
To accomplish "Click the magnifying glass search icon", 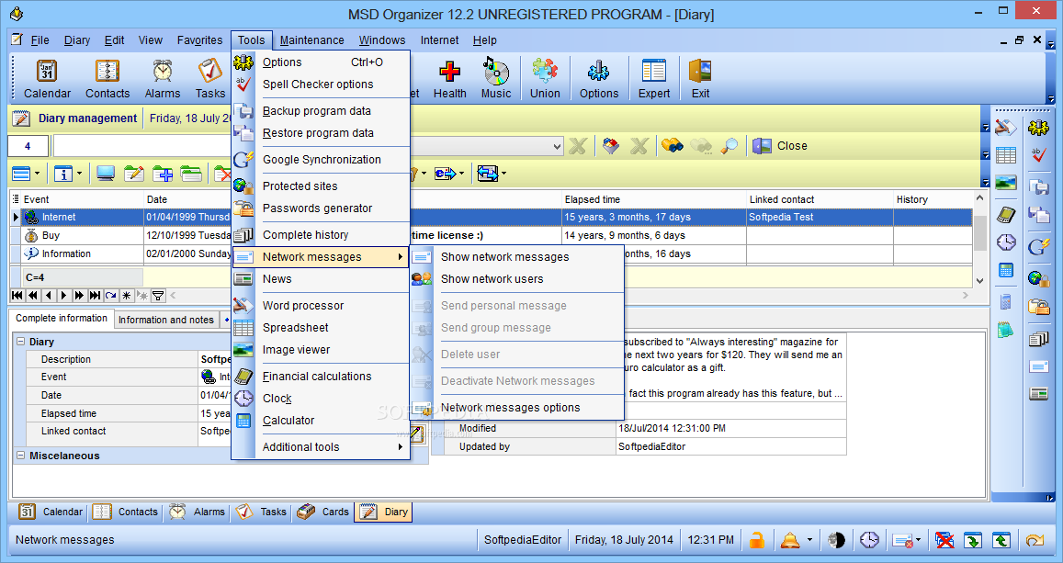I will pyautogui.click(x=729, y=146).
